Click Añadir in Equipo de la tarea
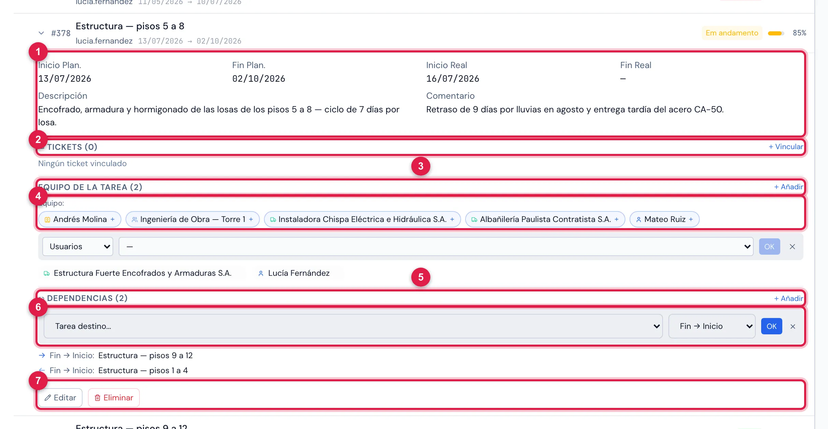 788,187
